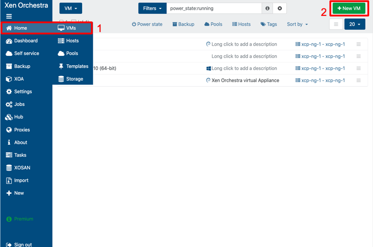This screenshot has width=373, height=247.
Task: Open Dashboard from the sidebar
Action: [21, 41]
